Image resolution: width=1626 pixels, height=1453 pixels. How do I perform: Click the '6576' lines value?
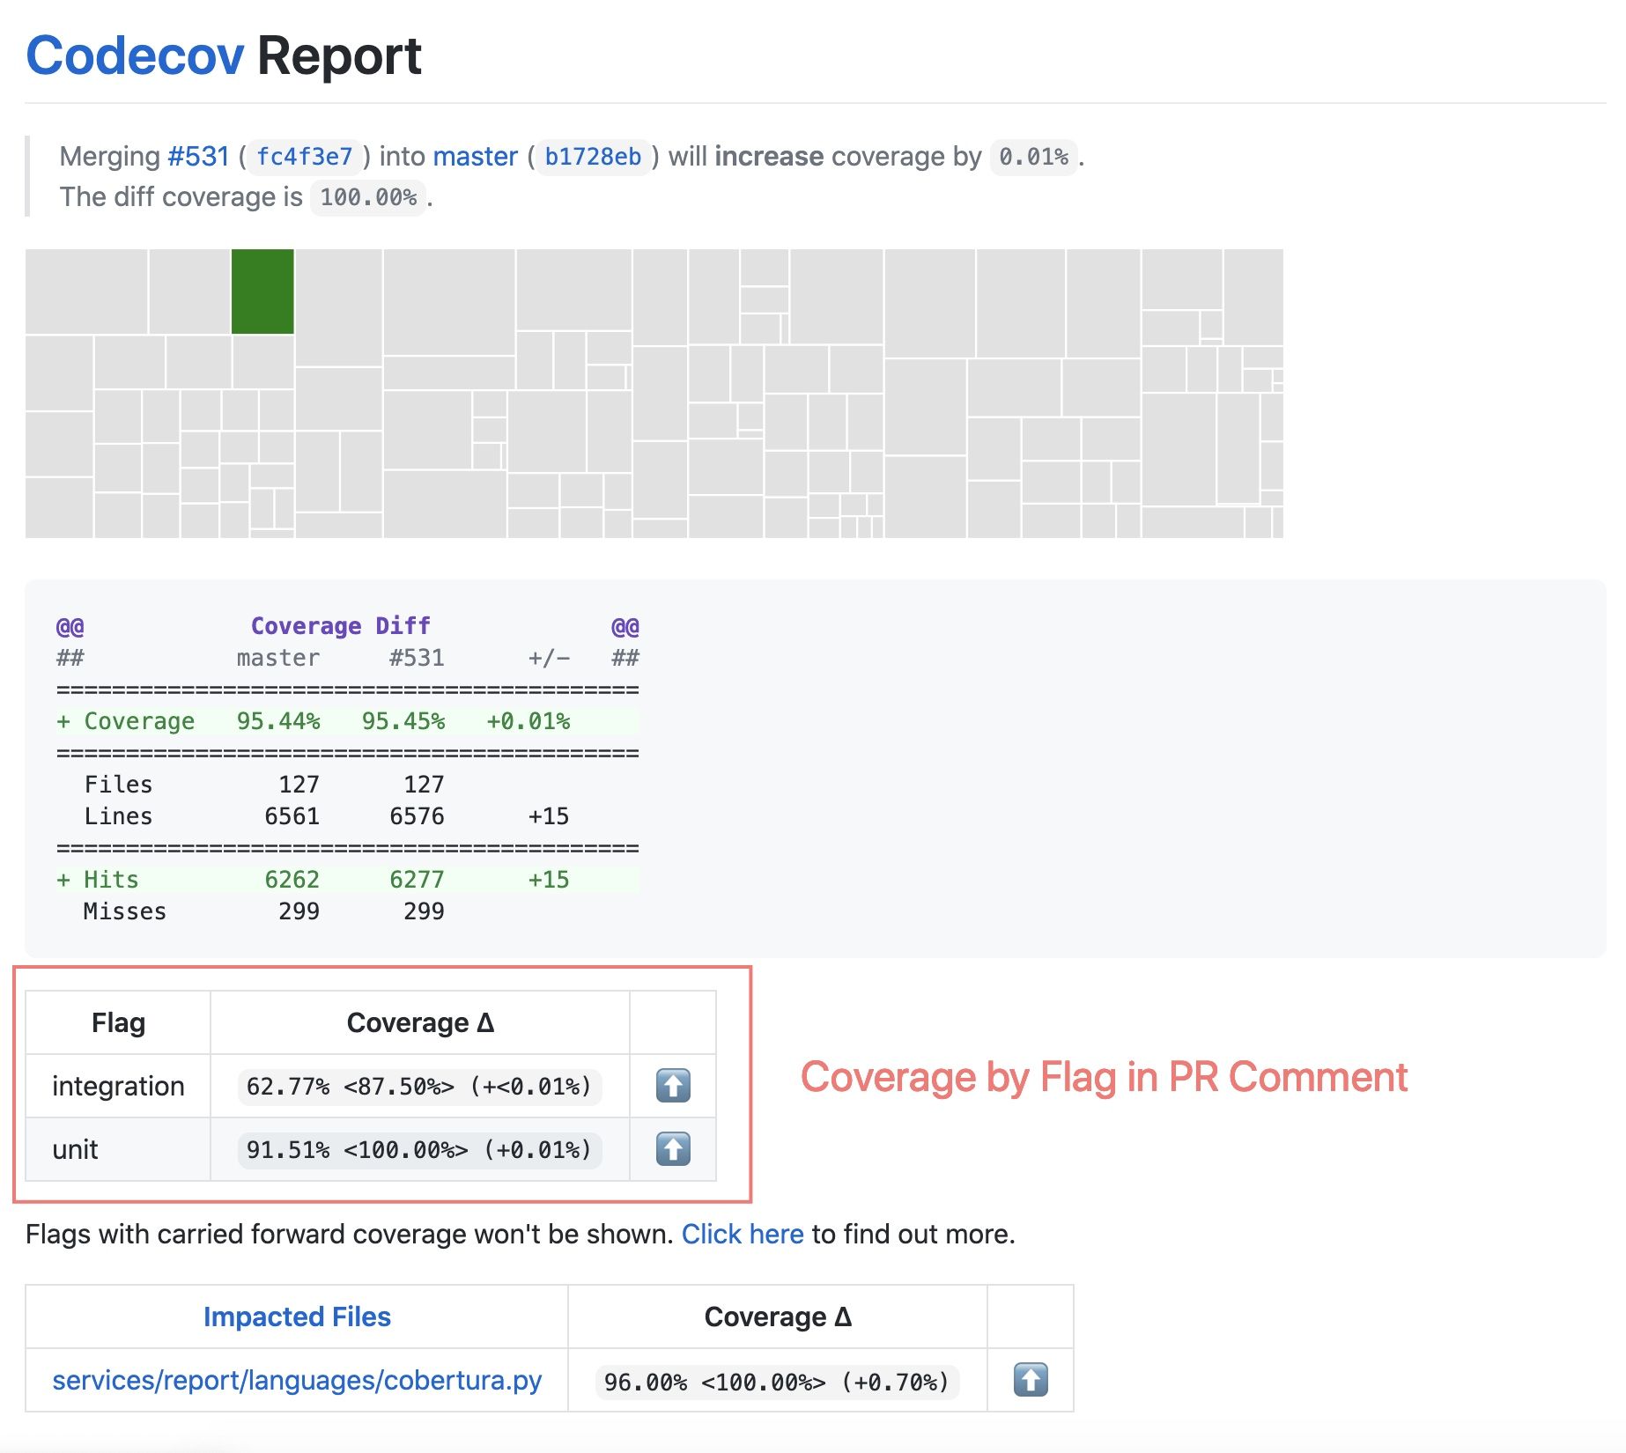coord(417,816)
